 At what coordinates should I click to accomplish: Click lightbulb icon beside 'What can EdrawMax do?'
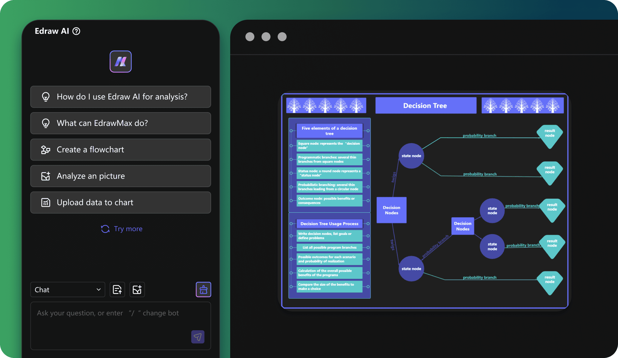click(46, 123)
